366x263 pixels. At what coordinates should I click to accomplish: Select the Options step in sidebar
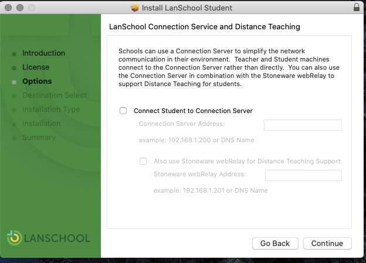click(x=37, y=81)
